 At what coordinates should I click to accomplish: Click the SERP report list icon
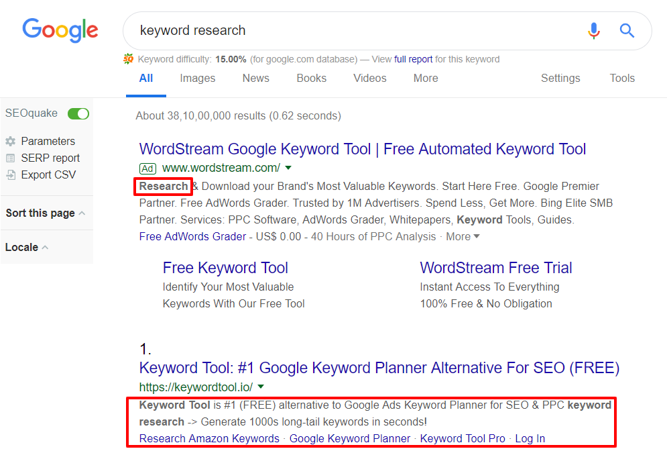tap(11, 158)
